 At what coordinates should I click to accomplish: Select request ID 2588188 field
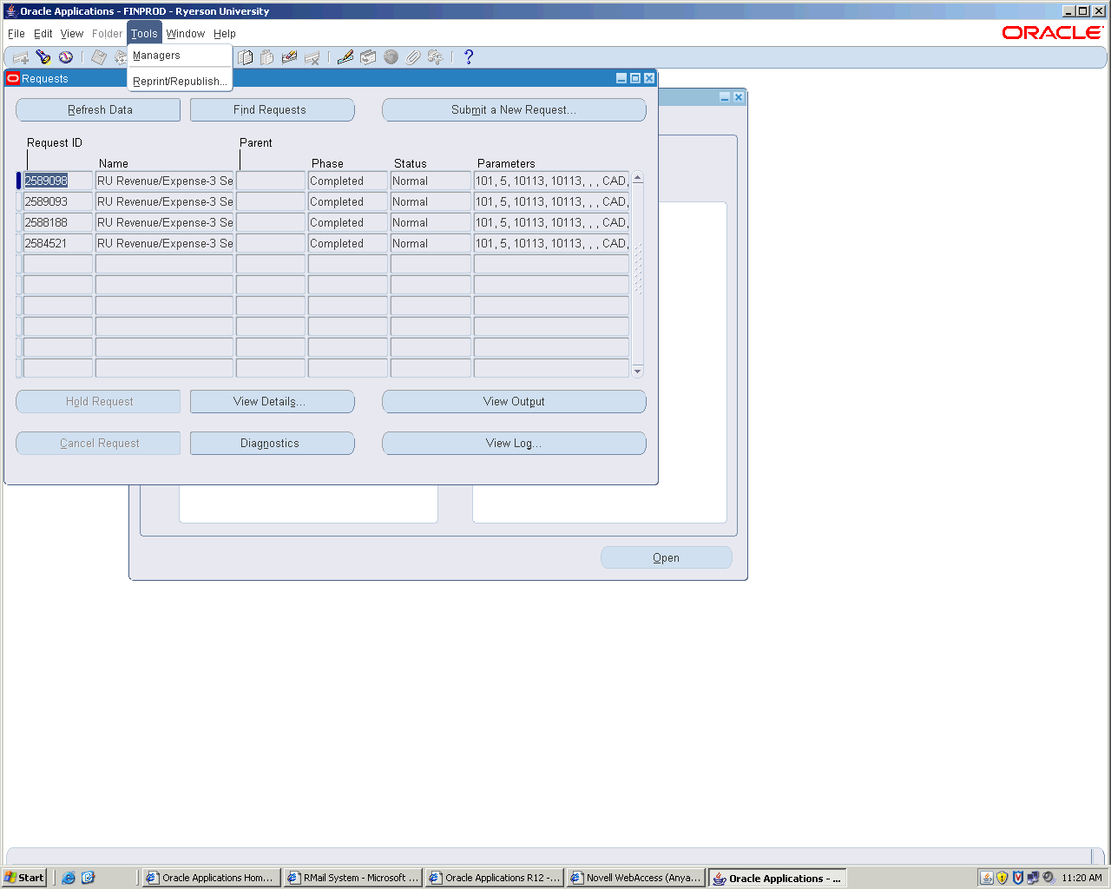click(x=57, y=223)
